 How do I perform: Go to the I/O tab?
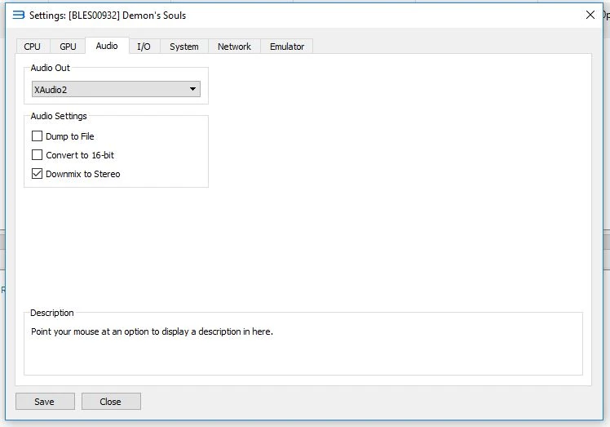(144, 47)
